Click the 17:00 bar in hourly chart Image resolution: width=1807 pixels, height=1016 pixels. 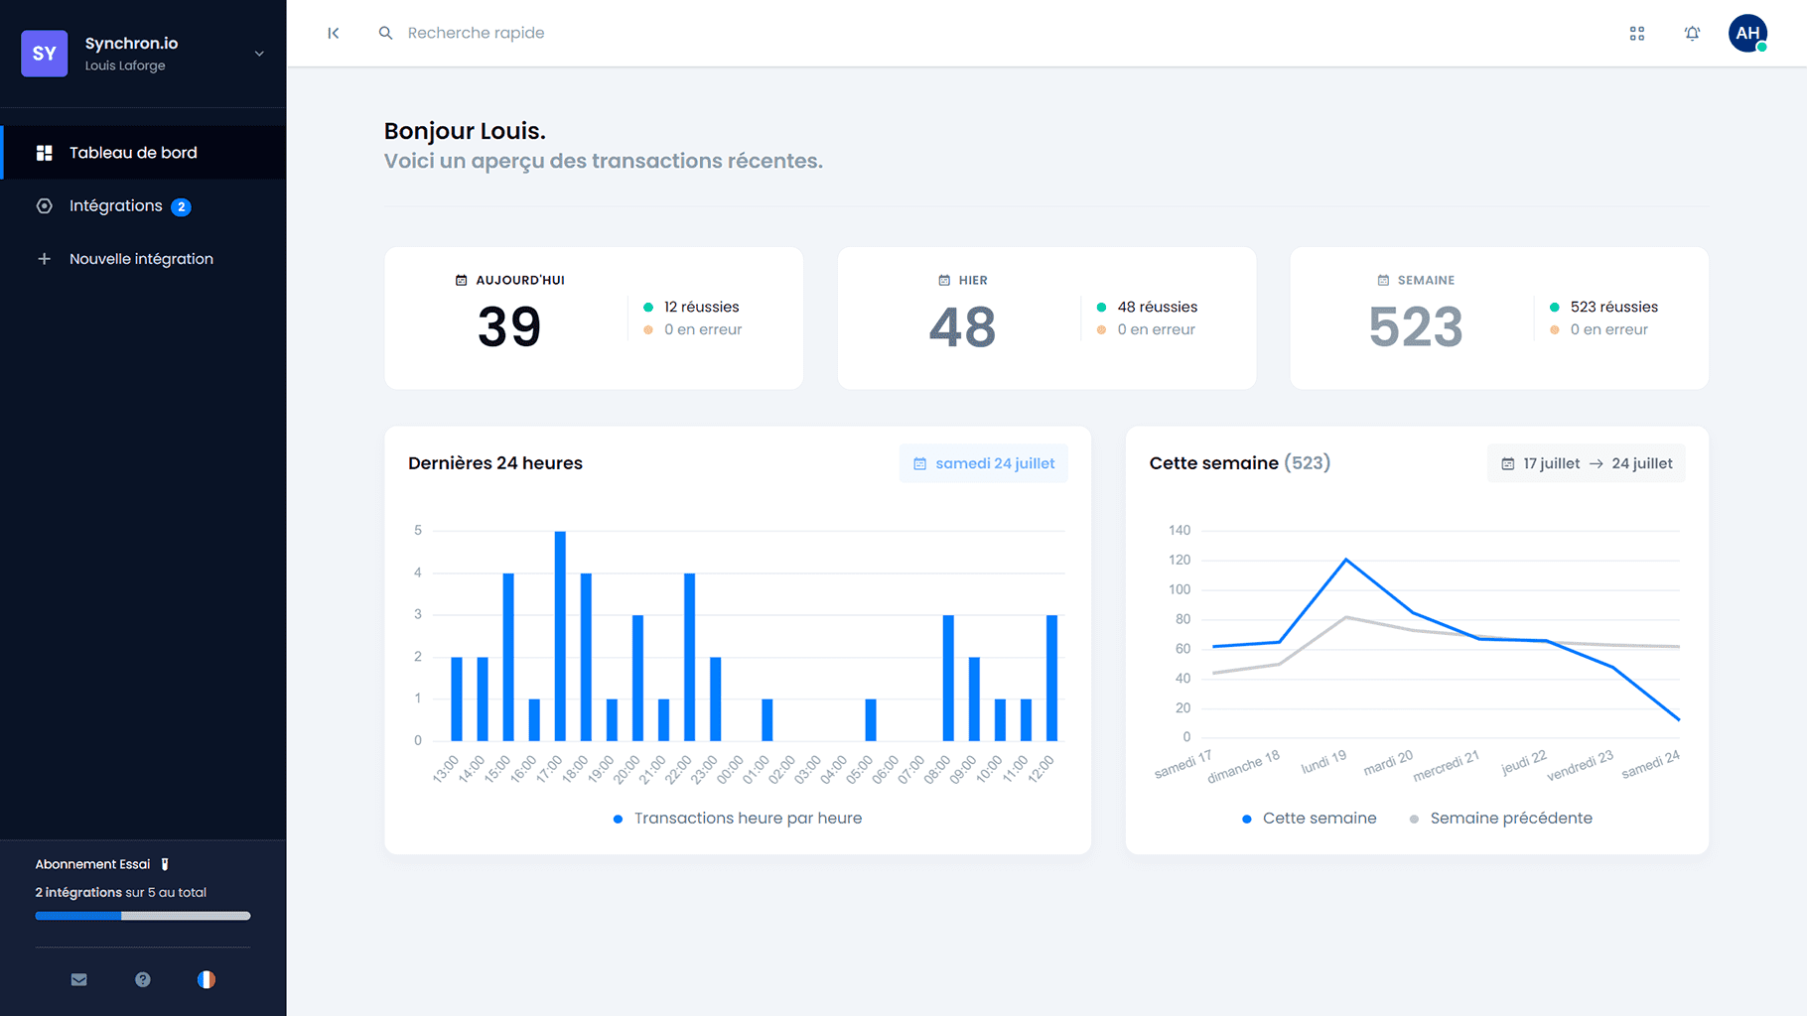(x=560, y=636)
